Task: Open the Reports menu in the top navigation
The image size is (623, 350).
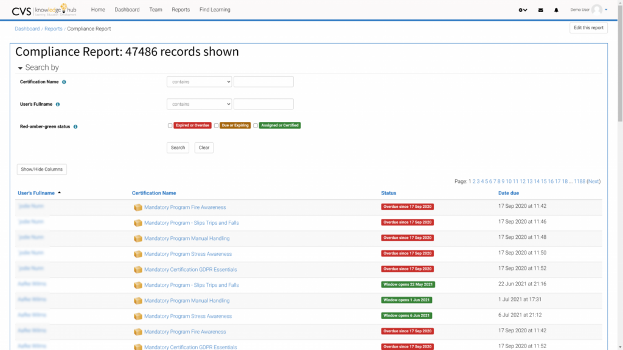Action: point(181,10)
